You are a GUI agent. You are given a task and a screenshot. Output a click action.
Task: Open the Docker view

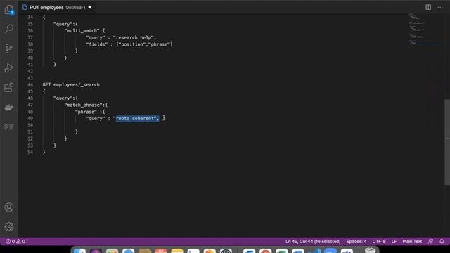tap(9, 108)
